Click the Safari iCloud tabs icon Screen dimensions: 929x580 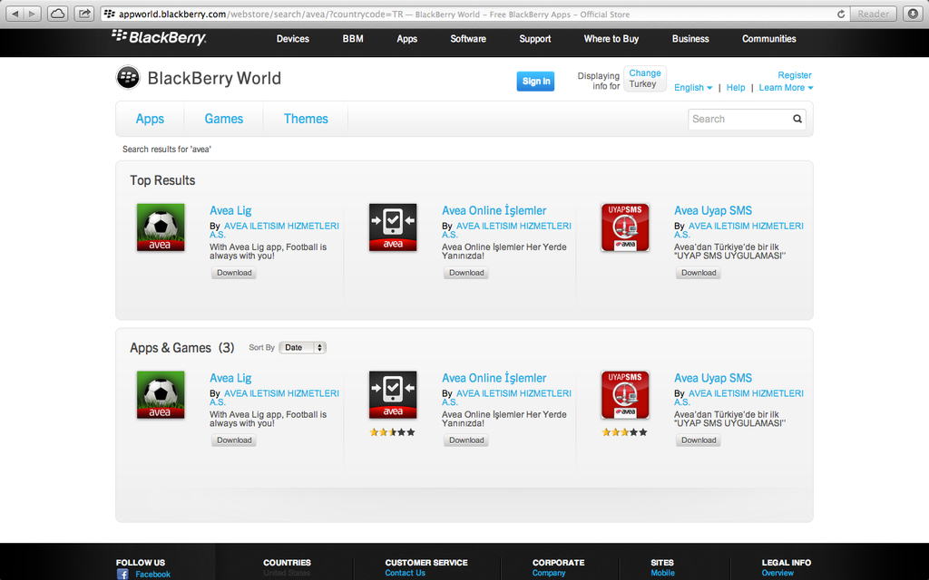pyautogui.click(x=57, y=14)
